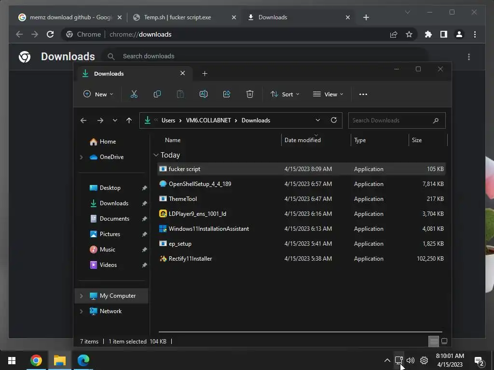Expand the My Computer tree node
Image resolution: width=494 pixels, height=370 pixels.
tap(81, 296)
